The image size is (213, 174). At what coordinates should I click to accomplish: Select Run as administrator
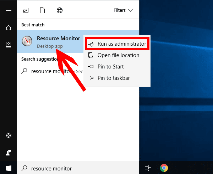click(x=117, y=44)
